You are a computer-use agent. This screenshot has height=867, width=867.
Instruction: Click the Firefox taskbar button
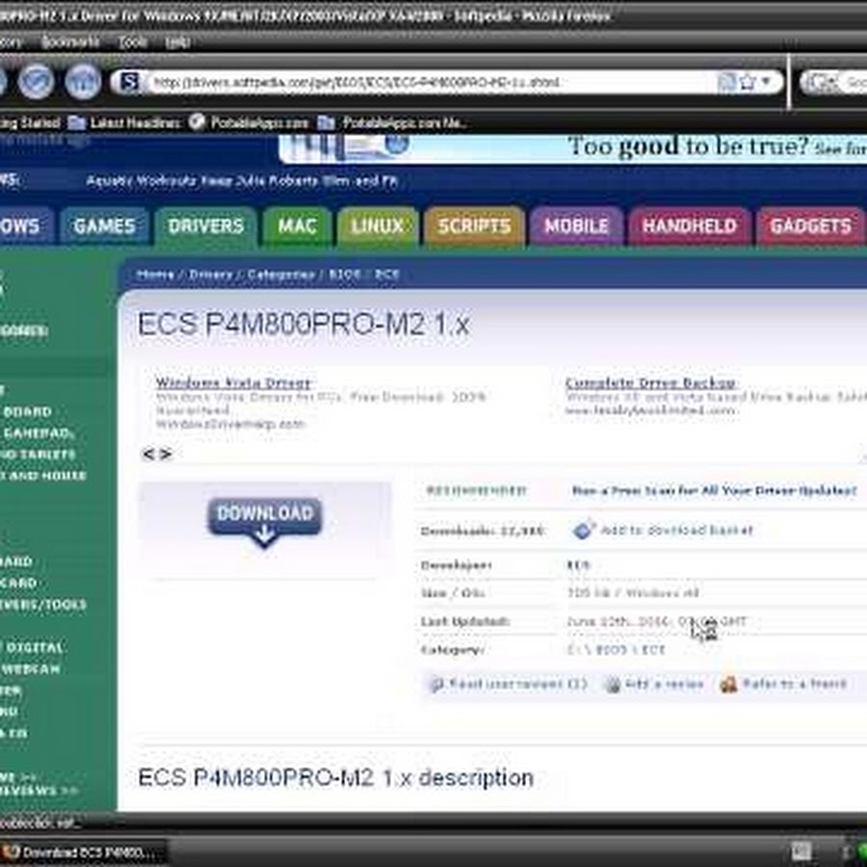85,853
